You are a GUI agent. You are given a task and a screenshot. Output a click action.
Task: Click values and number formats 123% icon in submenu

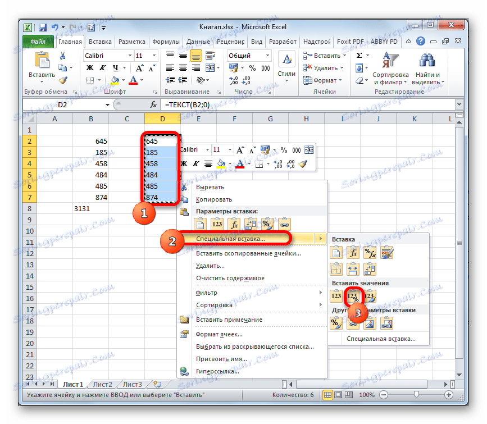[x=353, y=296]
